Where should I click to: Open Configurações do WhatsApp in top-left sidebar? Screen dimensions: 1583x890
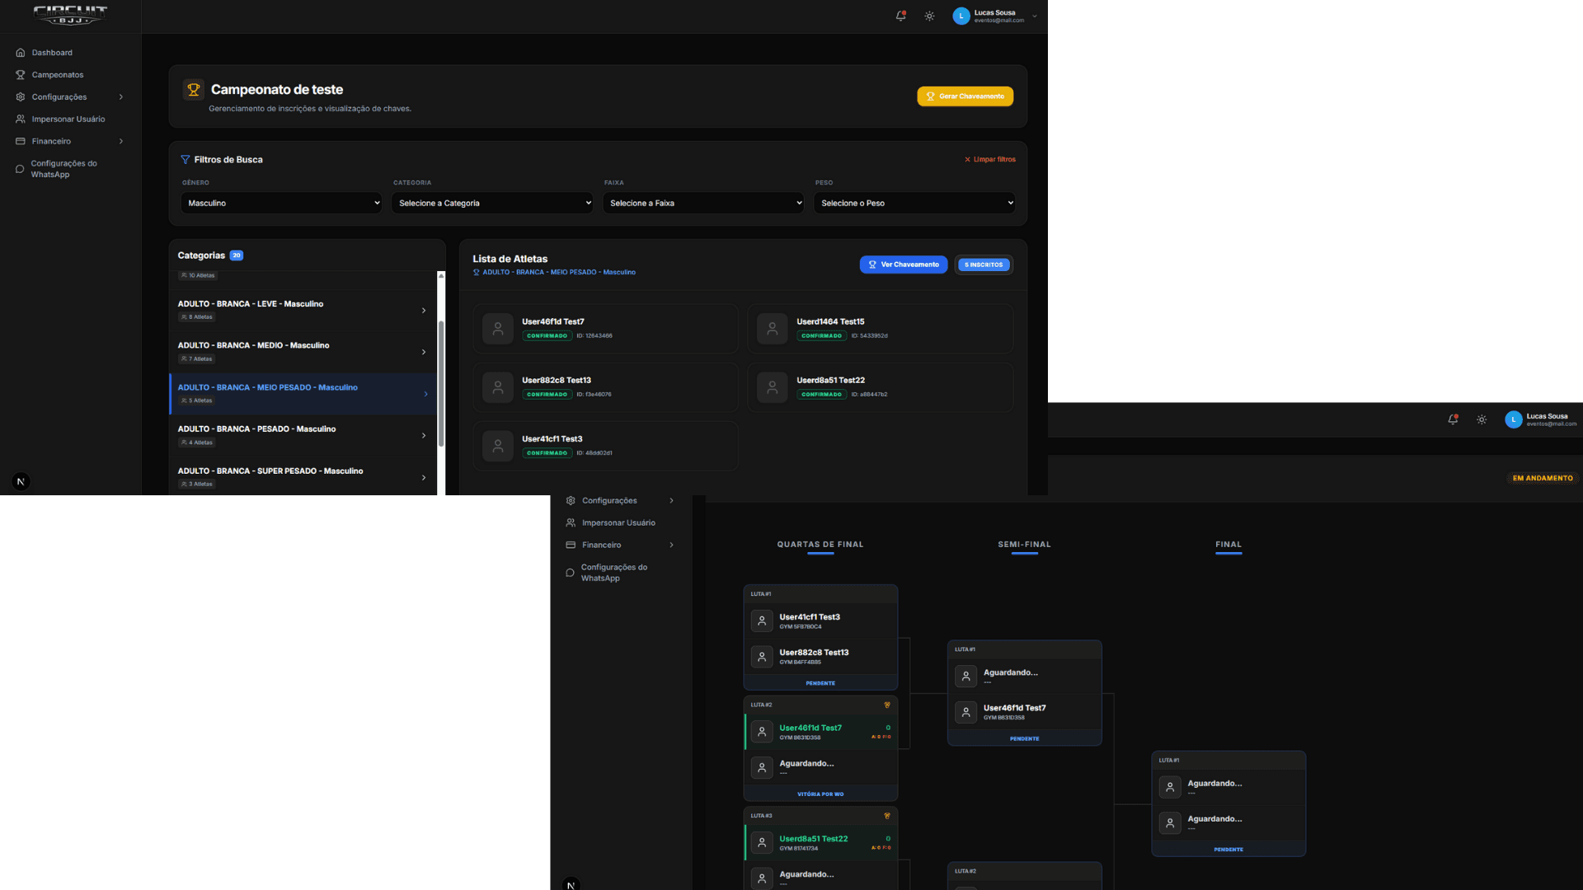63,169
